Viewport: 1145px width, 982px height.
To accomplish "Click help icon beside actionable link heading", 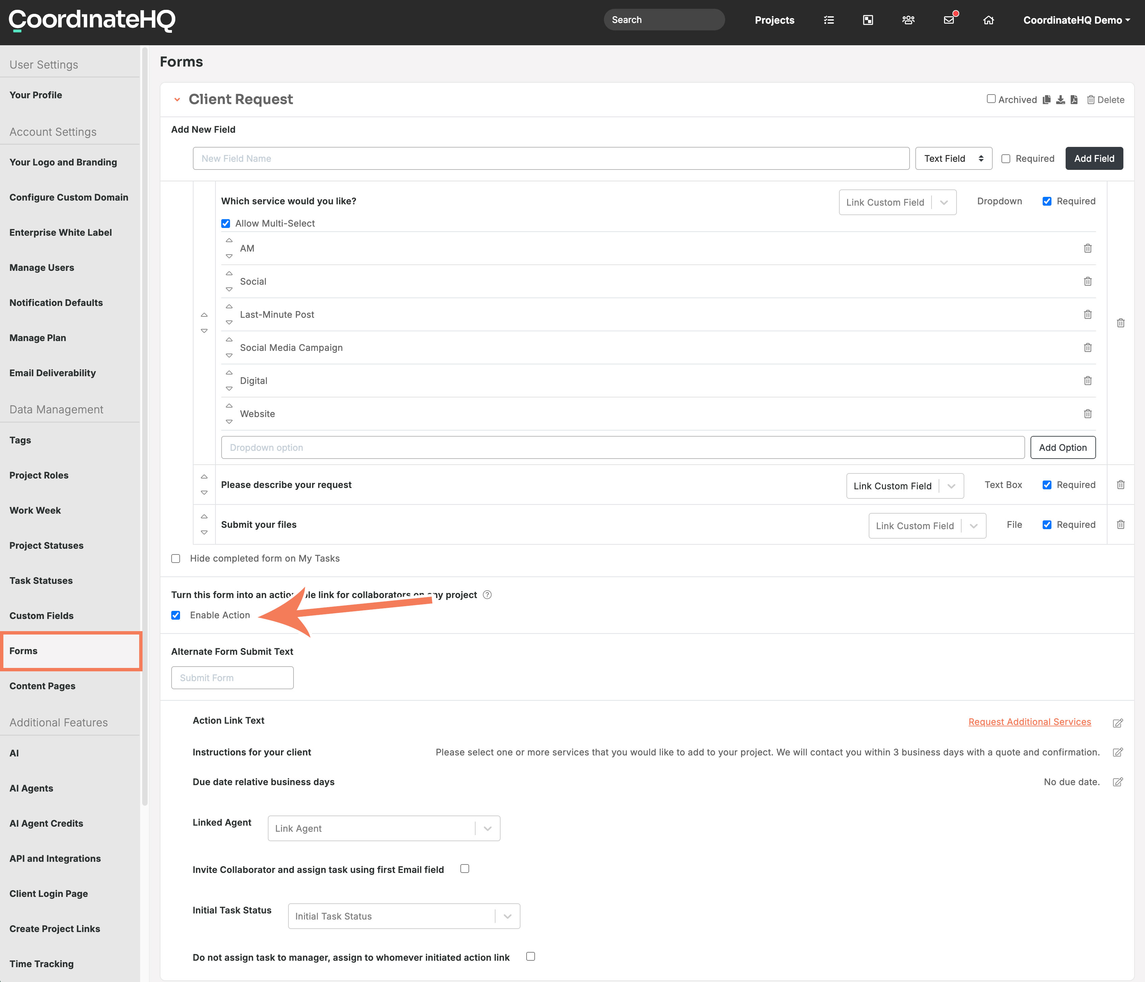I will [x=487, y=595].
